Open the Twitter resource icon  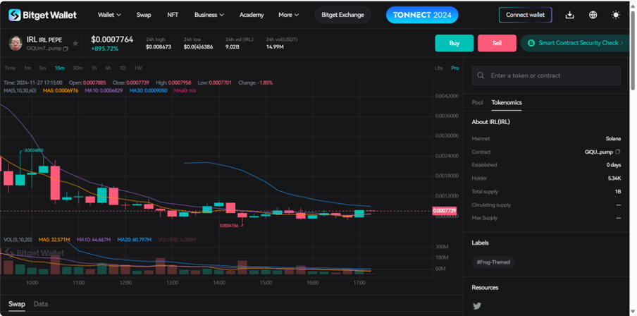477,306
